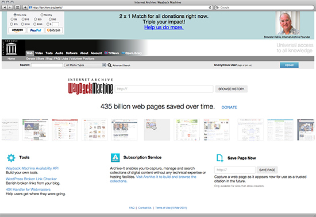The height and width of the screenshot is (217, 316).
Task: Choose the $50 donation amount
Action: pos(50,20)
